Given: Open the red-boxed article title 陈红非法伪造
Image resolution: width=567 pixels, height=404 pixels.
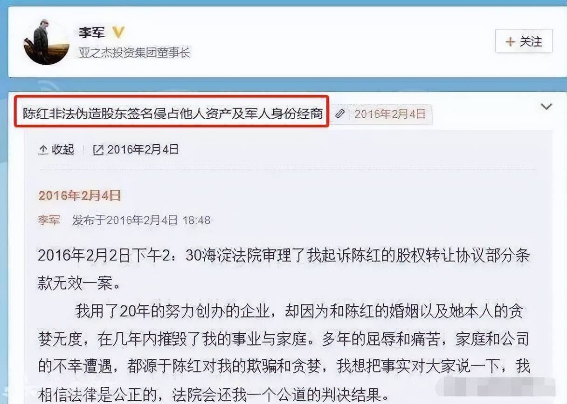Looking at the screenshot, I should click(173, 114).
